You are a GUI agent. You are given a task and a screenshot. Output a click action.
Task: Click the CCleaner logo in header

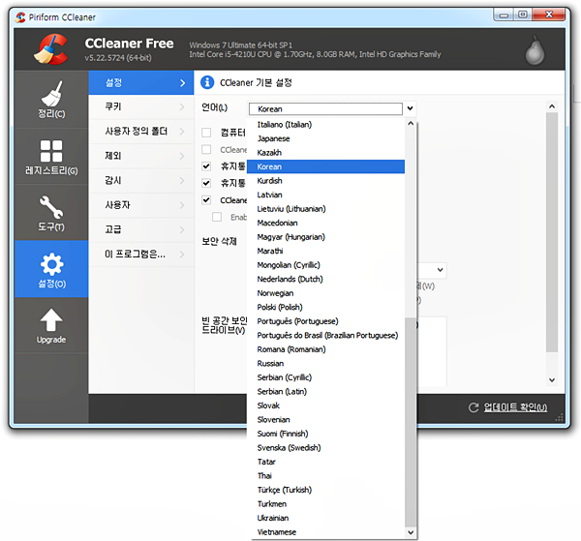pos(50,49)
